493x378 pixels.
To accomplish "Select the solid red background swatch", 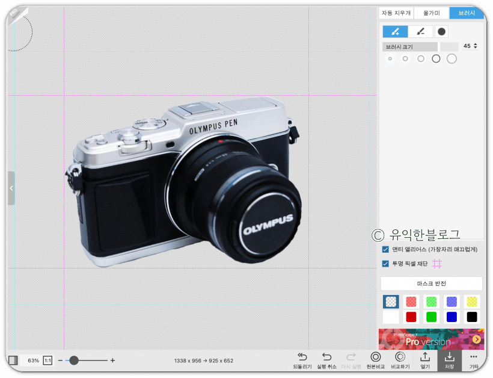I will pyautogui.click(x=411, y=317).
